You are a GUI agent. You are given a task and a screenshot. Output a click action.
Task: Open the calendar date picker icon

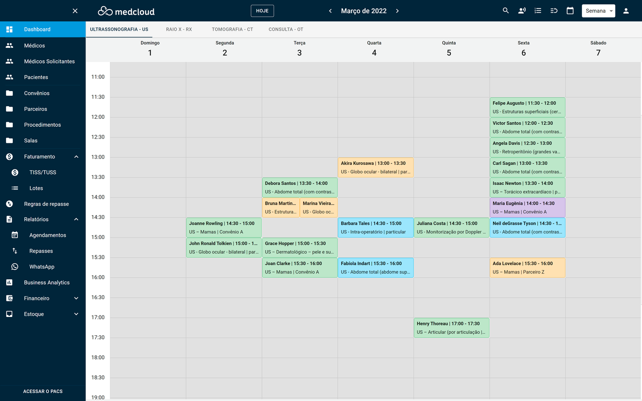tap(570, 11)
